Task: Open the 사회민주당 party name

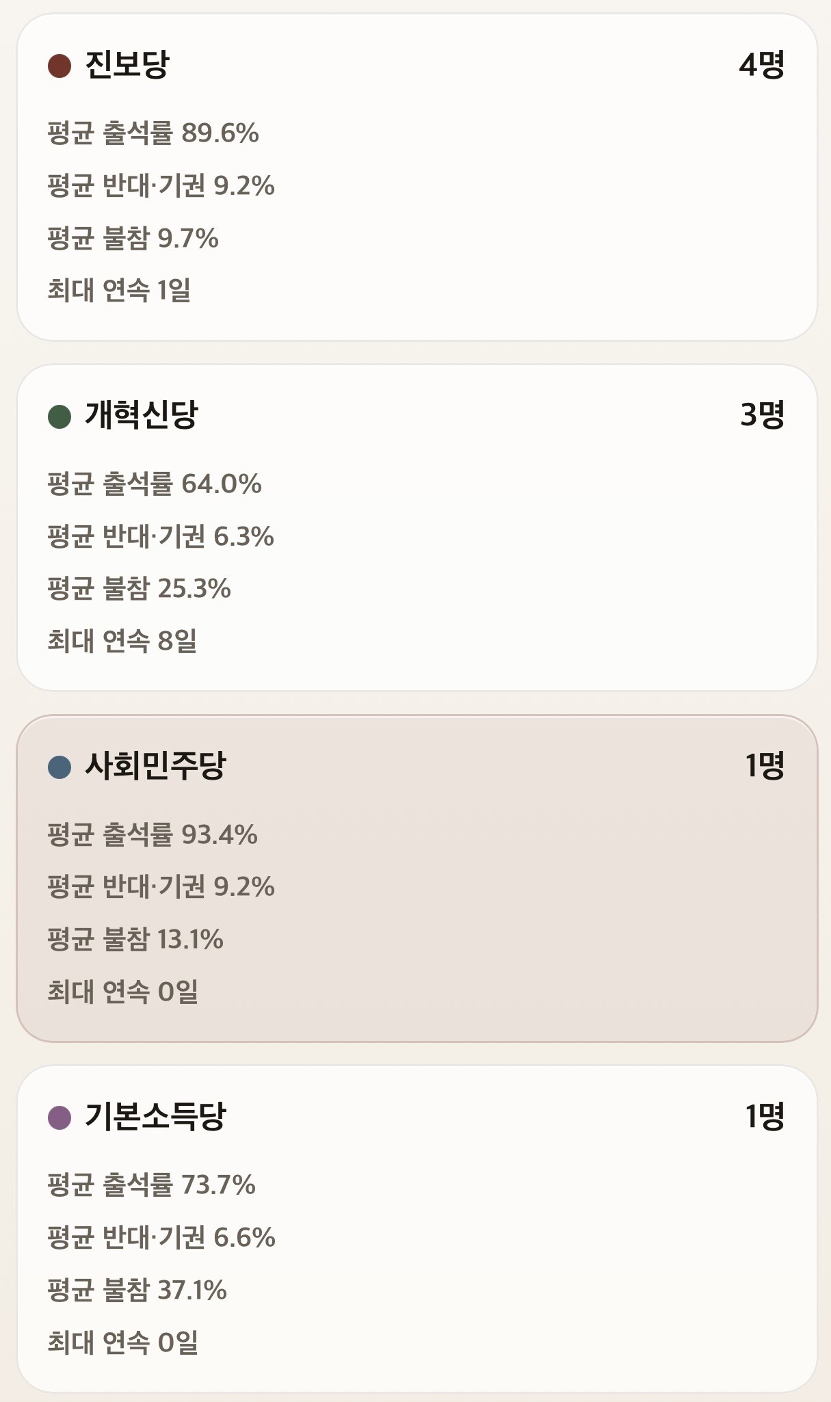Action: (155, 766)
